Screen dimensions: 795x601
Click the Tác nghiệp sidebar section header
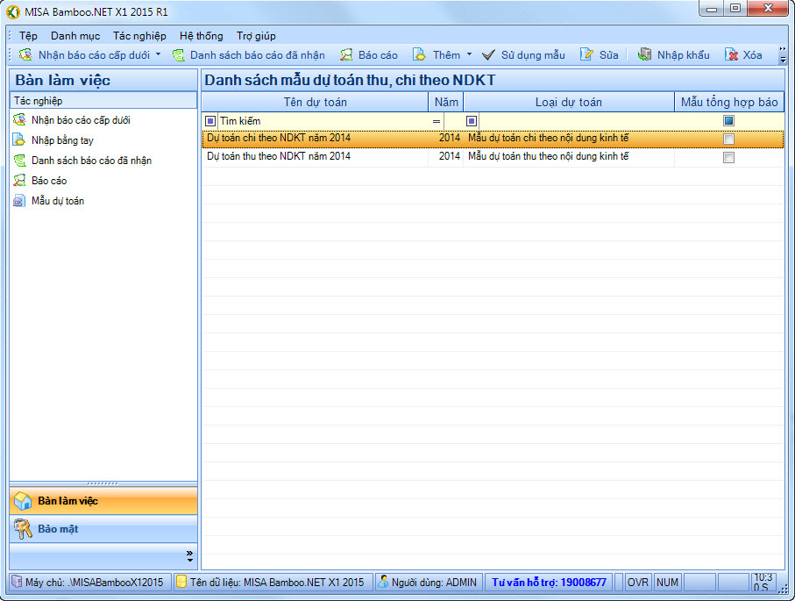click(x=103, y=101)
